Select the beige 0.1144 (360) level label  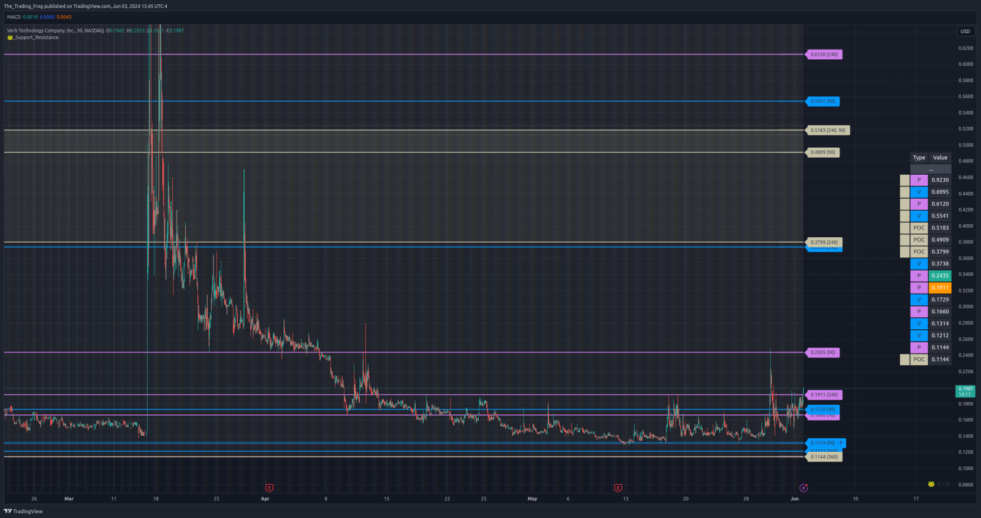[823, 457]
